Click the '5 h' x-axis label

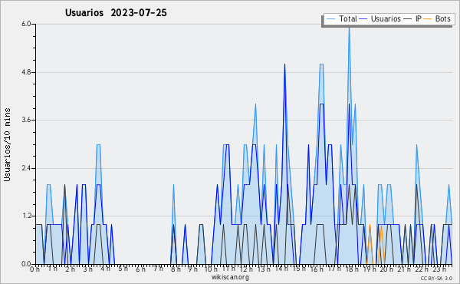tap(123, 269)
